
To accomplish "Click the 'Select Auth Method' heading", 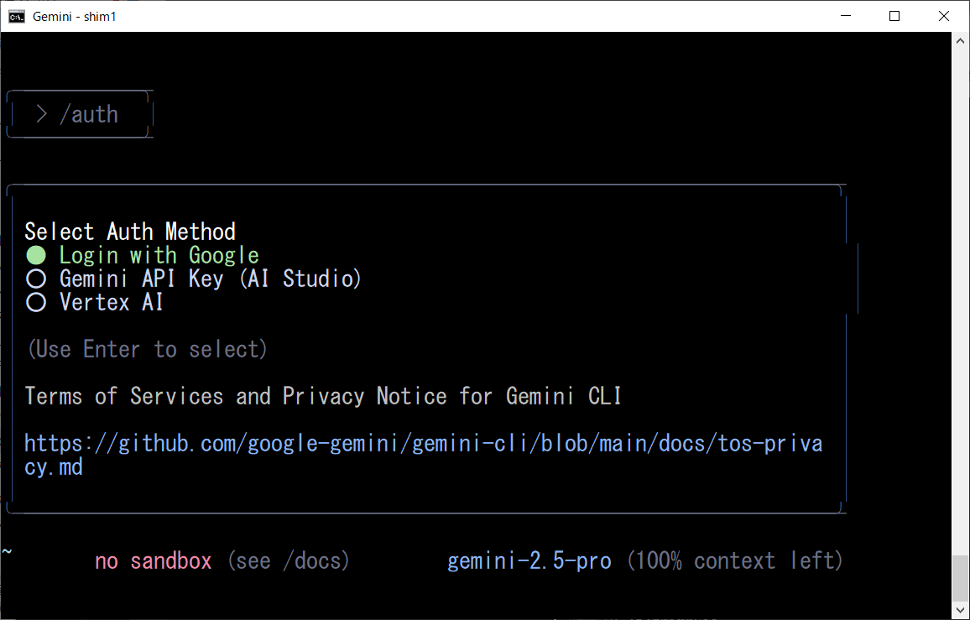I will point(130,232).
